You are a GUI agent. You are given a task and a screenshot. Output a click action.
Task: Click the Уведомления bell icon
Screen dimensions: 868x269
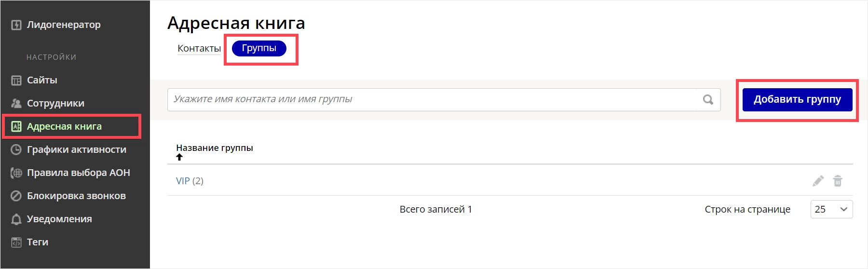tap(16, 219)
